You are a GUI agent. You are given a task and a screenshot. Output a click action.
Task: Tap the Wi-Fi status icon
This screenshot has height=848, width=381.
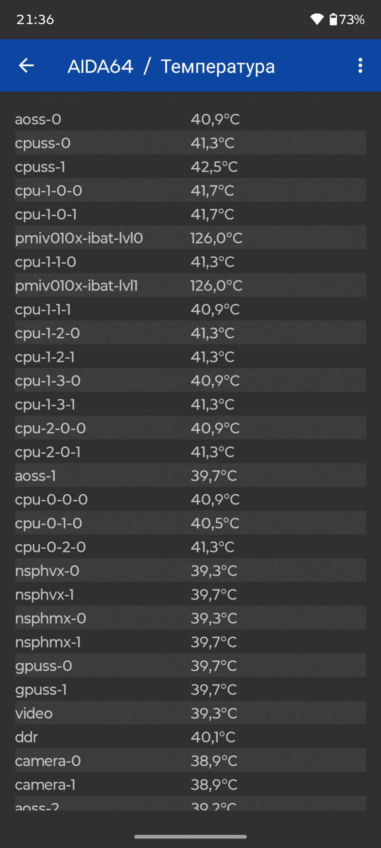coord(317,19)
